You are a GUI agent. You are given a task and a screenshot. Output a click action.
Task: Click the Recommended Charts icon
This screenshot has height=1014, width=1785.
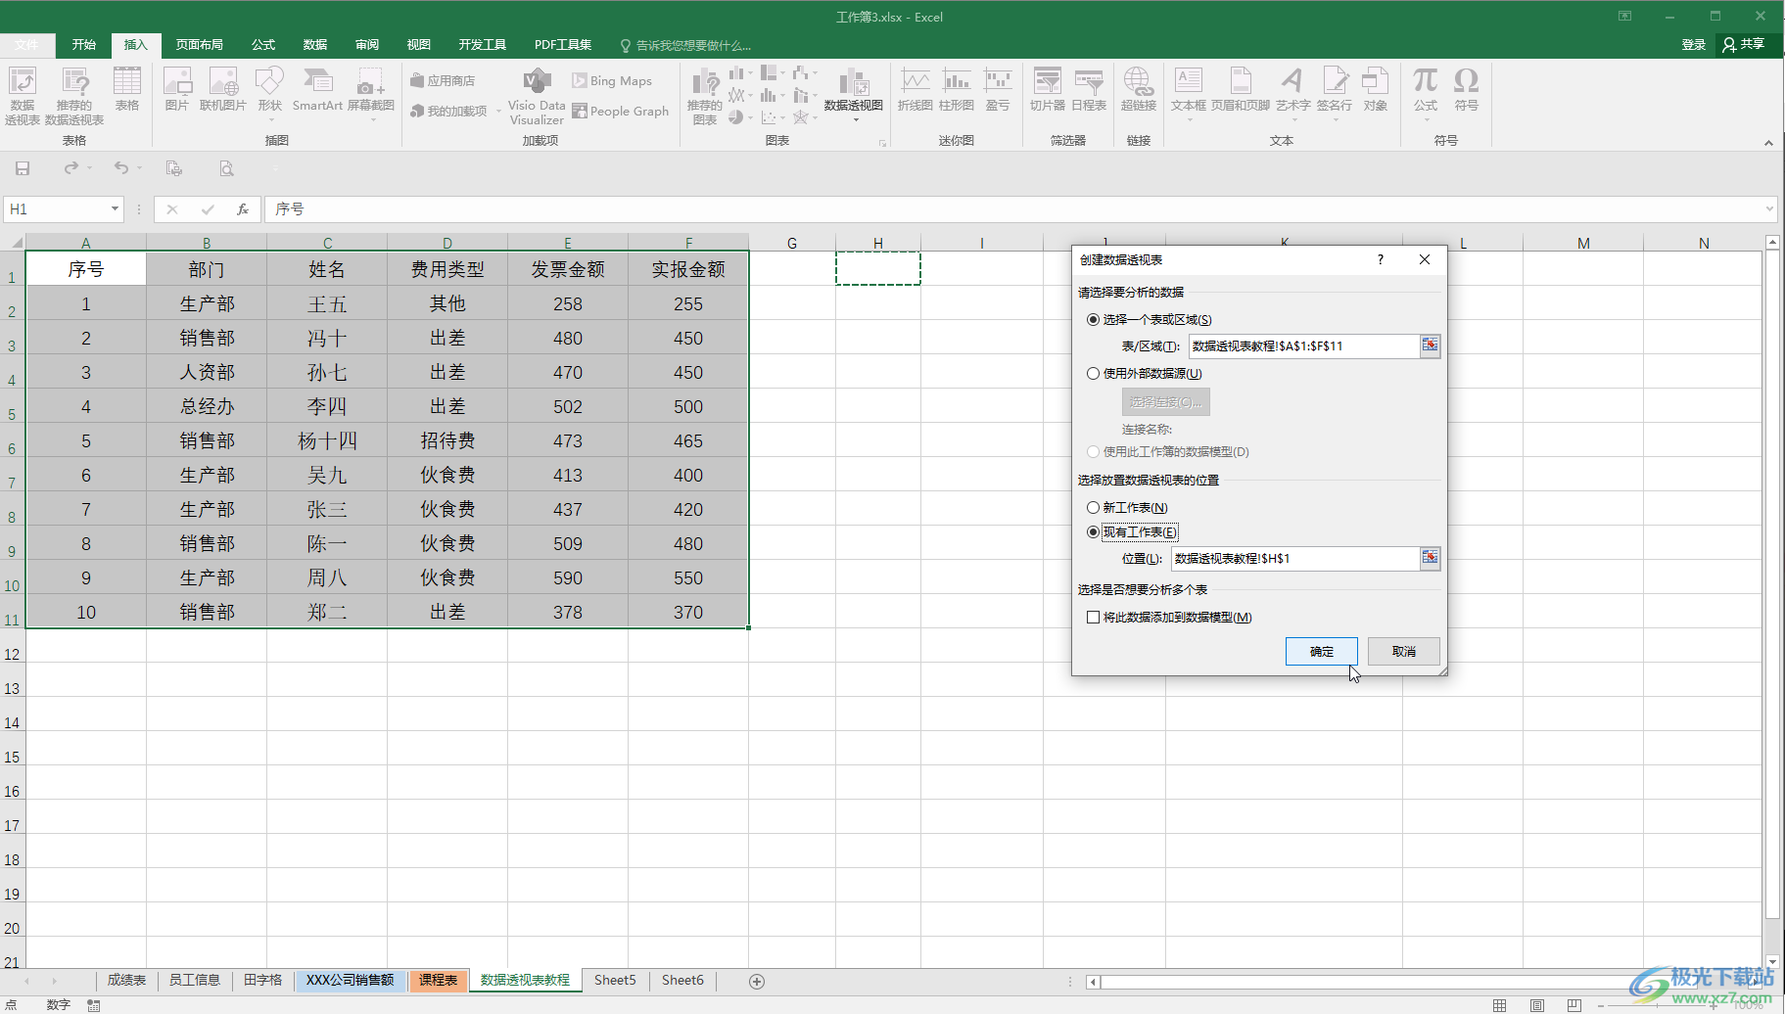coord(705,96)
